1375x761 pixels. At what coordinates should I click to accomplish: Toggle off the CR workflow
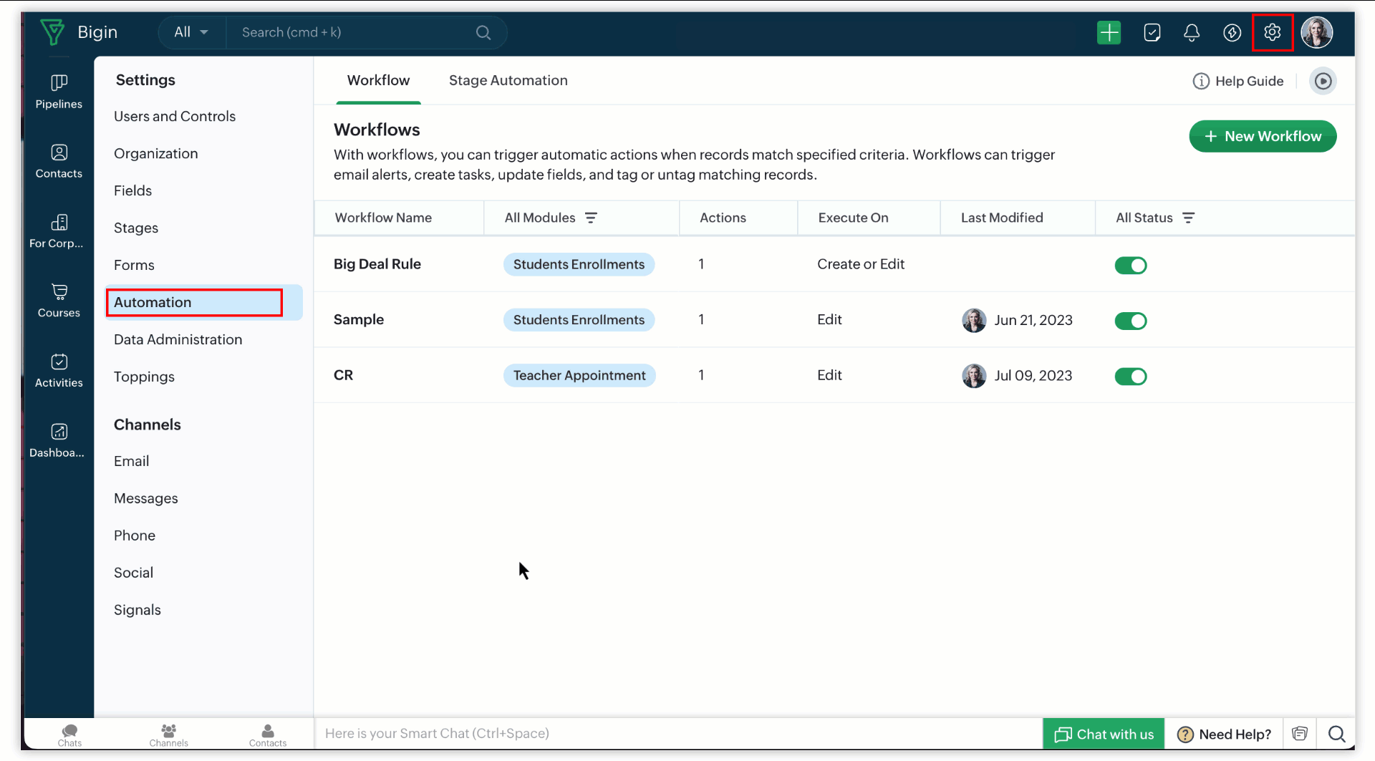[x=1131, y=376]
